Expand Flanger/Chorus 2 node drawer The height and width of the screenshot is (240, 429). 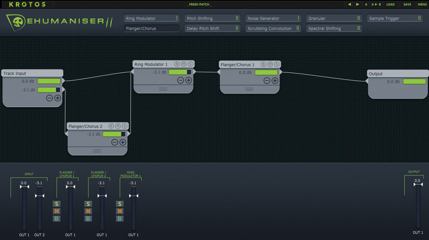[97, 151]
